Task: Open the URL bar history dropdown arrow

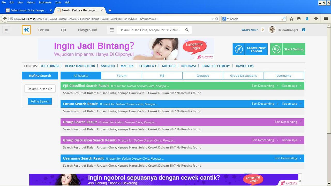Action: [x=213, y=19]
